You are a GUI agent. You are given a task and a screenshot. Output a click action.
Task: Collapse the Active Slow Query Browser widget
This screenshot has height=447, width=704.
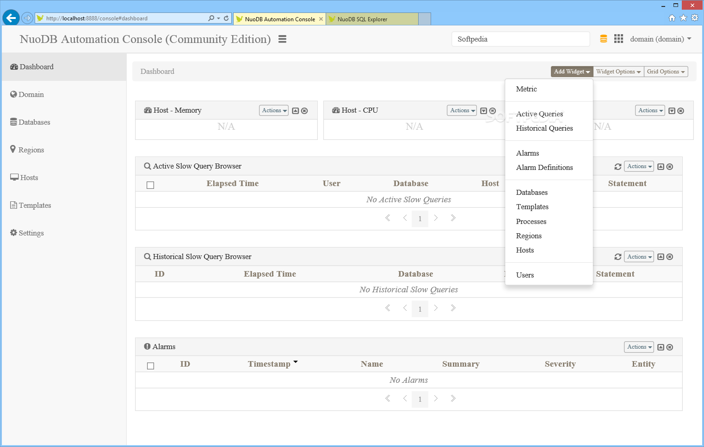click(x=661, y=167)
